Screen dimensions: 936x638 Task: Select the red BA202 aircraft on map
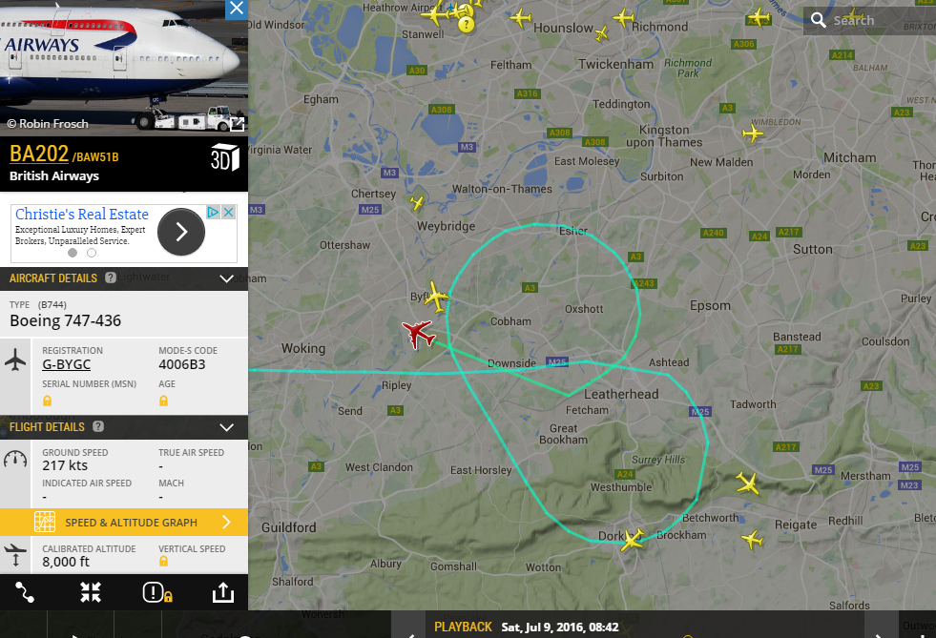click(x=418, y=333)
